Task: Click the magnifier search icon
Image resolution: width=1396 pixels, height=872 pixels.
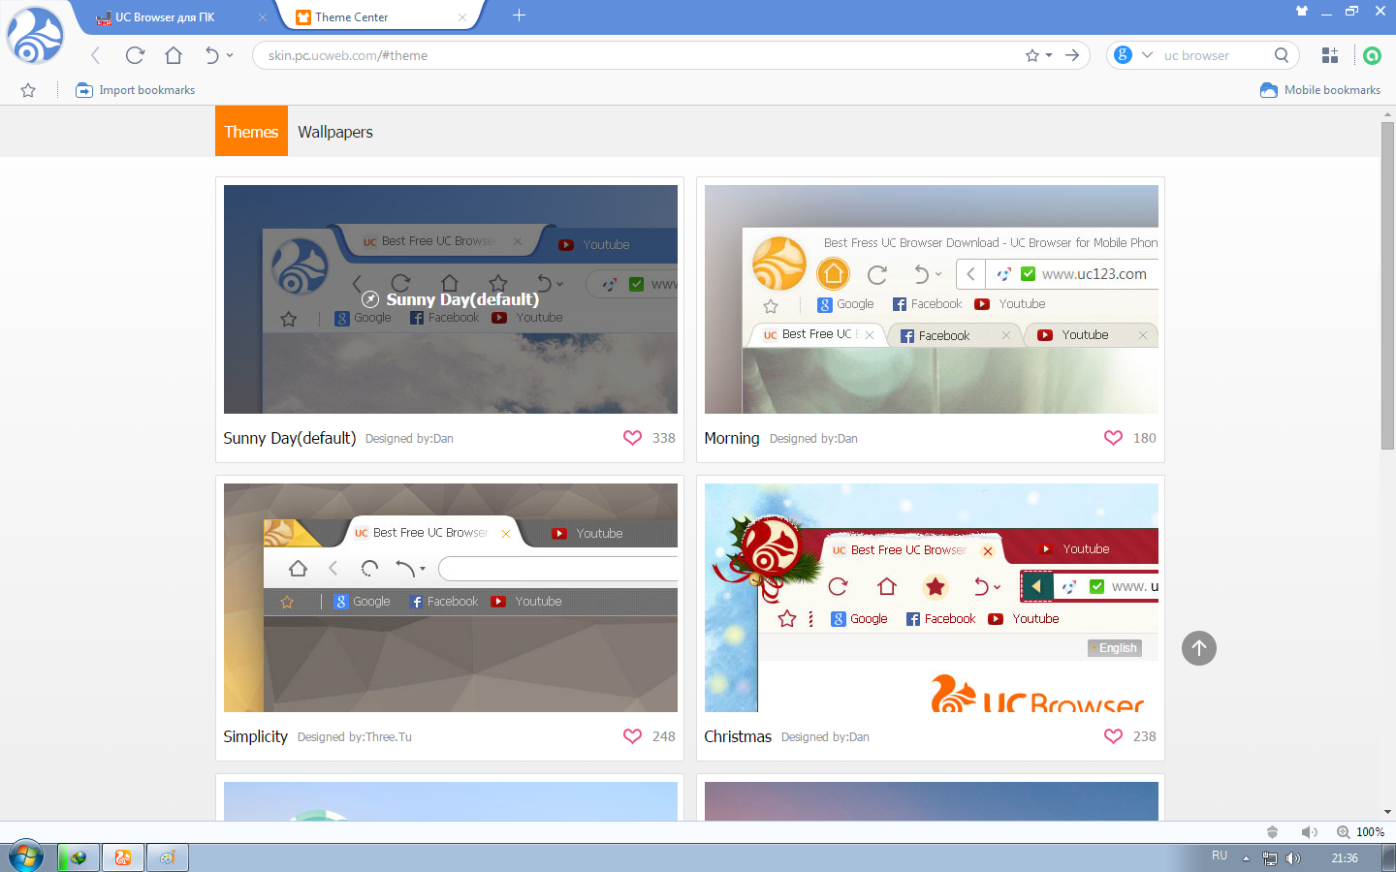Action: click(x=1282, y=55)
